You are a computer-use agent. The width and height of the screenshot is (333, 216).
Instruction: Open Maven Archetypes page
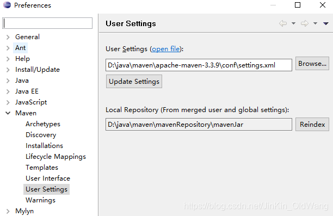coord(43,124)
